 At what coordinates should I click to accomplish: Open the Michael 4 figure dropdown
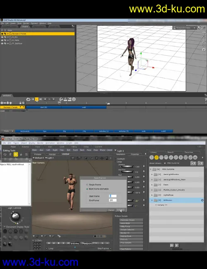pyautogui.click(x=39, y=158)
